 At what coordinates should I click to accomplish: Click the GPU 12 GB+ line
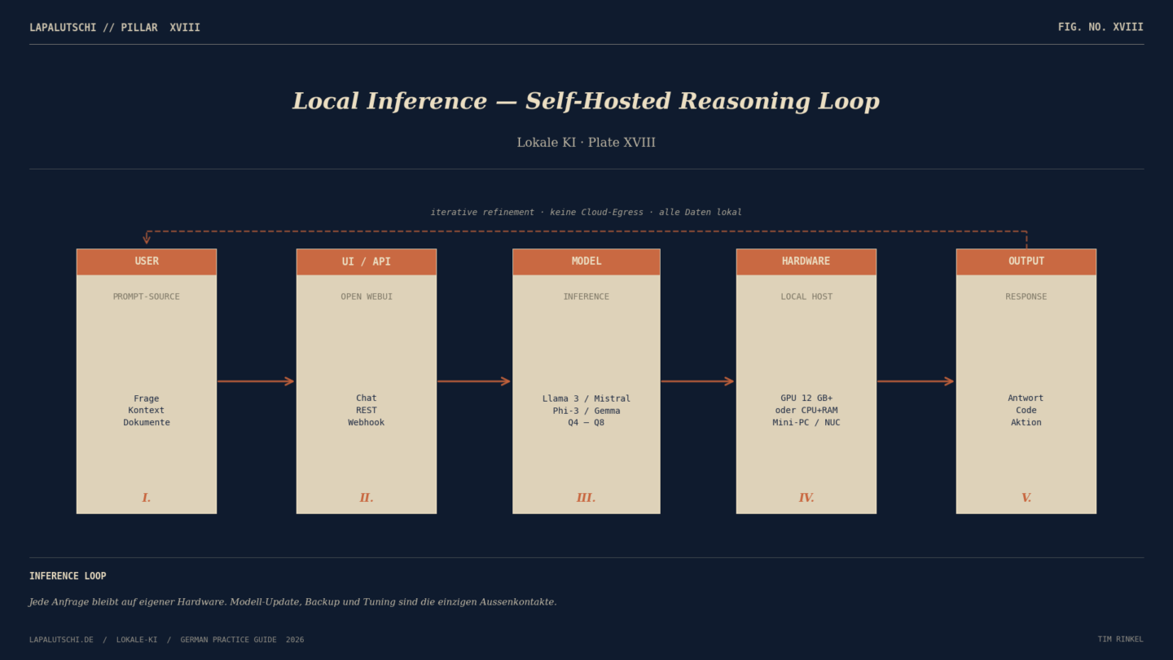coord(806,398)
